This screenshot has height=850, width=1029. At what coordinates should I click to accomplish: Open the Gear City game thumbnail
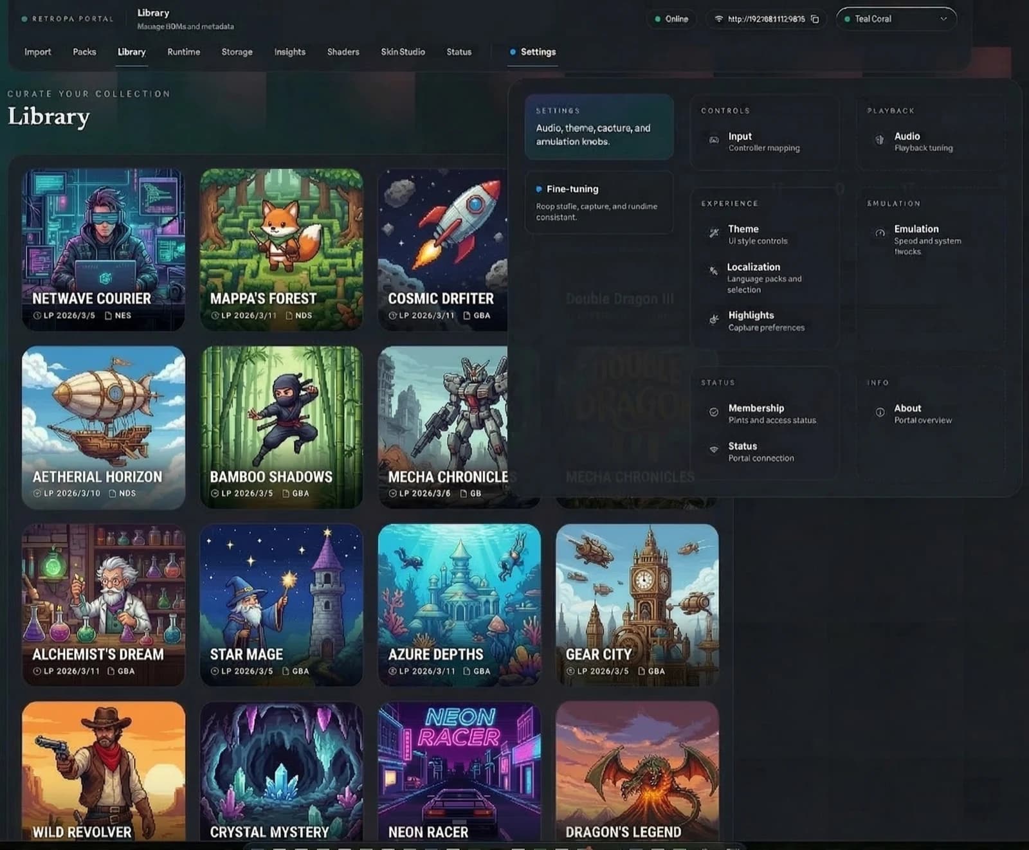tap(637, 604)
